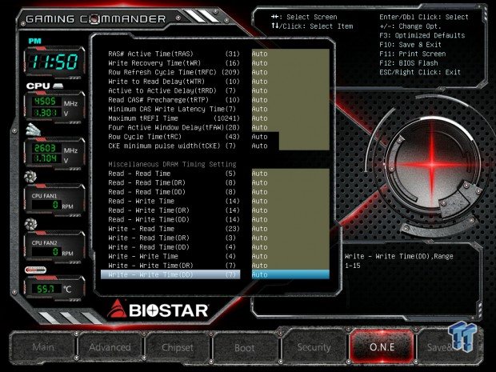Click the ESC/Right Click: Exit hint
Screen dimensions: 496x372
[420, 72]
